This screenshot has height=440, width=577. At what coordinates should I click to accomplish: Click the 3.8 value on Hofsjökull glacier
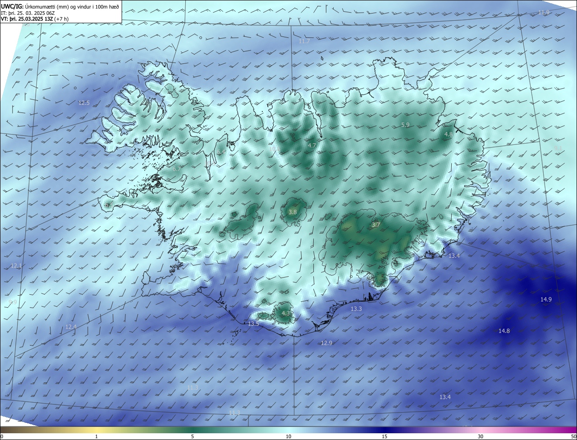[293, 212]
